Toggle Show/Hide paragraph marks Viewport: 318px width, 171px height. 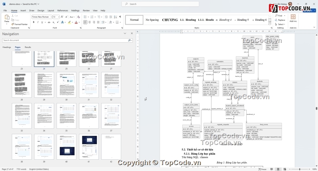coord(120,17)
